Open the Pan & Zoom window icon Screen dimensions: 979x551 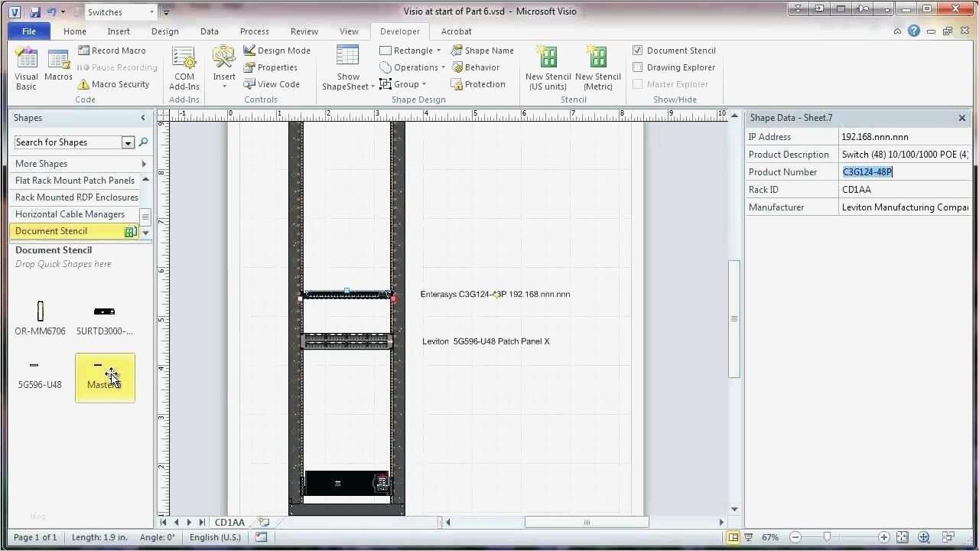pos(925,537)
